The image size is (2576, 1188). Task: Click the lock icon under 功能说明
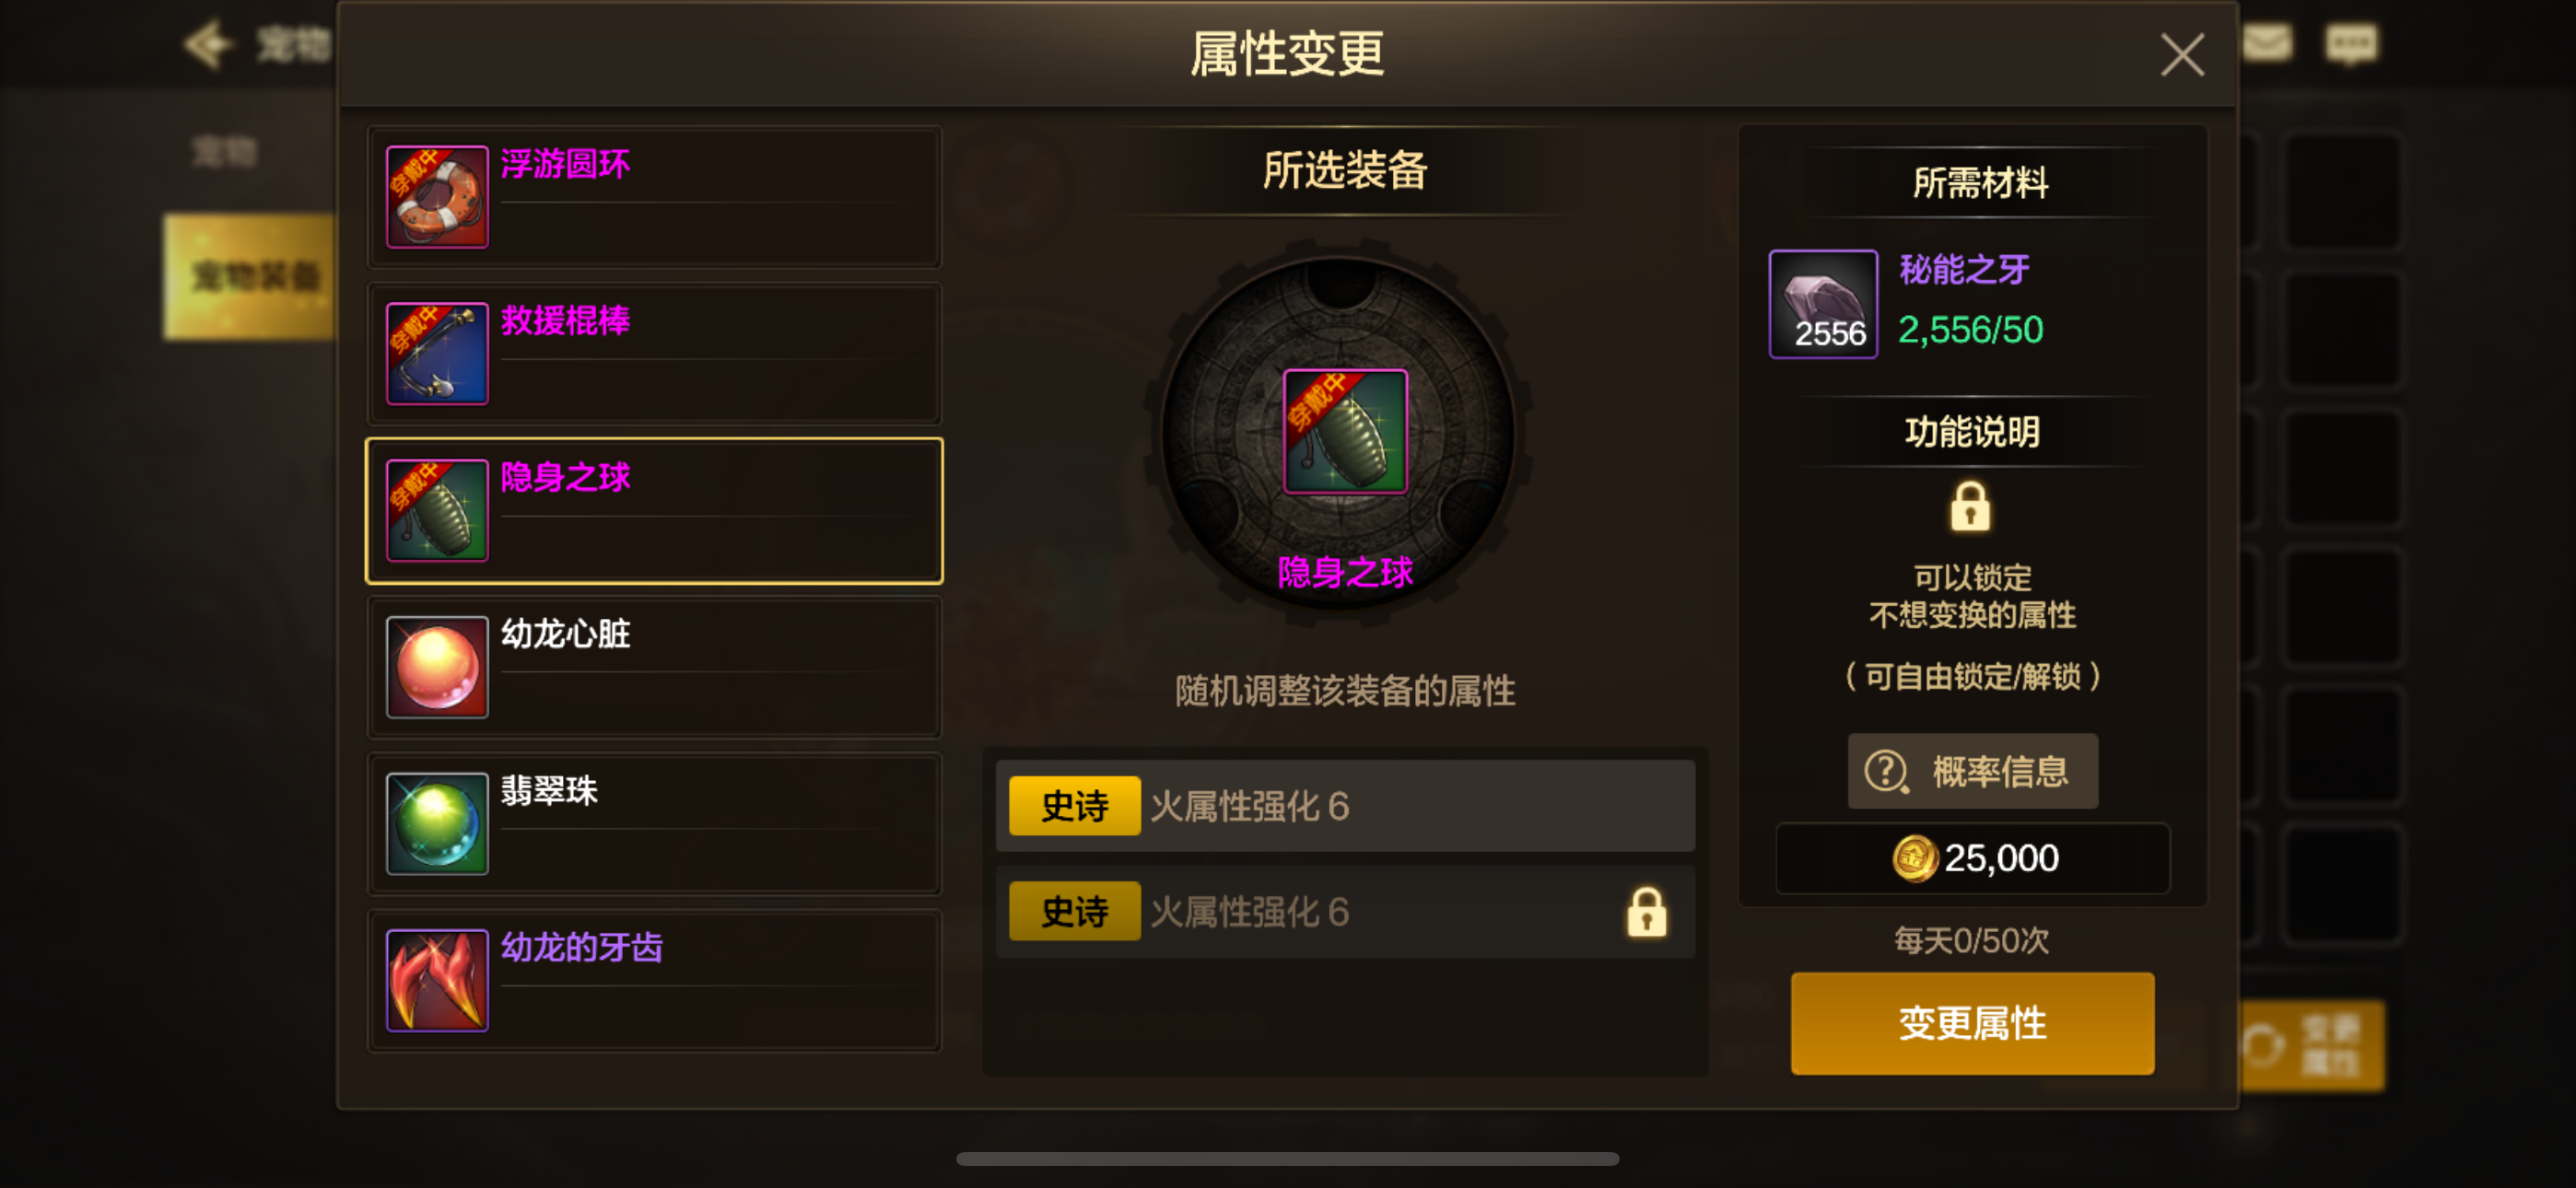click(1970, 506)
